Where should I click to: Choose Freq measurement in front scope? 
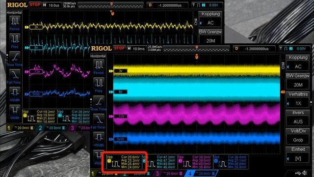tap(99, 85)
